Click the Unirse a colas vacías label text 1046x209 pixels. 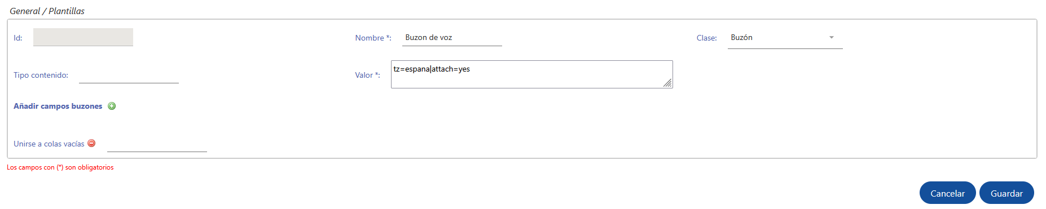tap(49, 144)
